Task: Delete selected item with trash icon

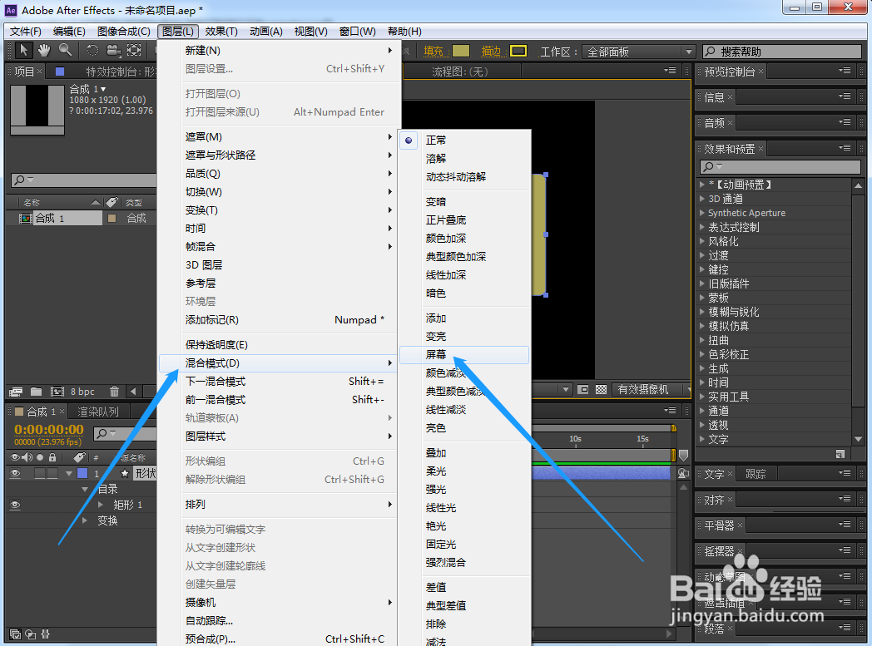Action: tap(114, 392)
